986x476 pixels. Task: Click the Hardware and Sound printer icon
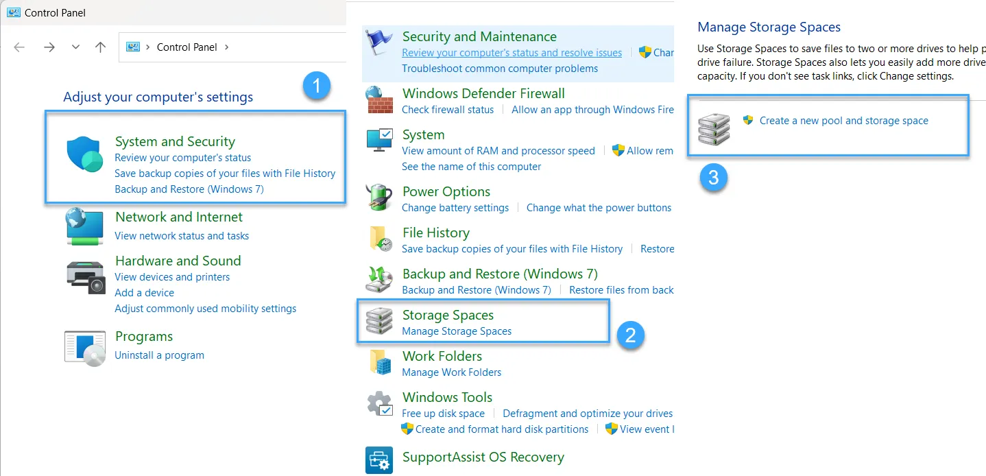pyautogui.click(x=85, y=276)
